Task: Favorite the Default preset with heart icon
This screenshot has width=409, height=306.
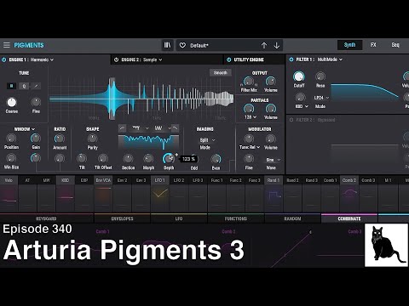Action: click(182, 45)
